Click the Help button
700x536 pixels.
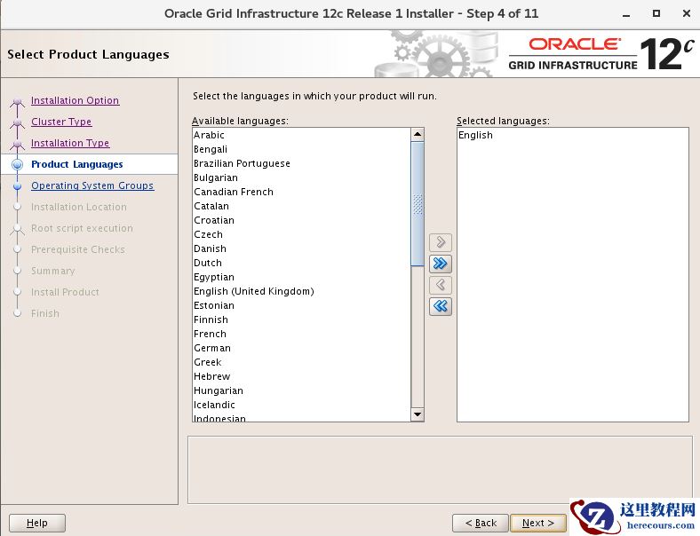(37, 523)
